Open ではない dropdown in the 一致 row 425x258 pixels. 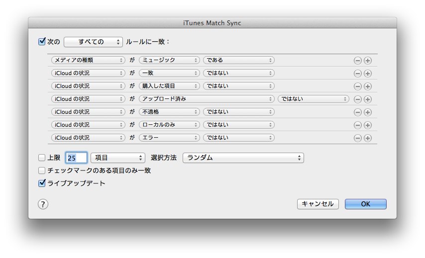coord(239,73)
